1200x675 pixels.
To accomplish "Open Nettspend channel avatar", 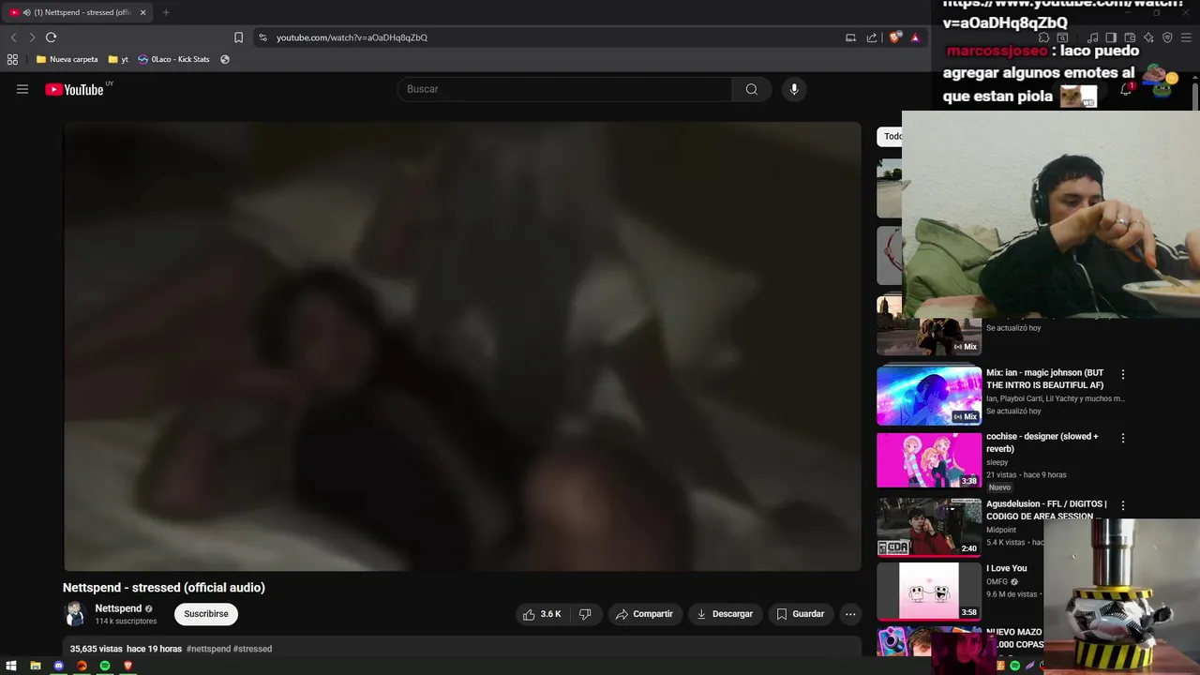I will pyautogui.click(x=74, y=614).
